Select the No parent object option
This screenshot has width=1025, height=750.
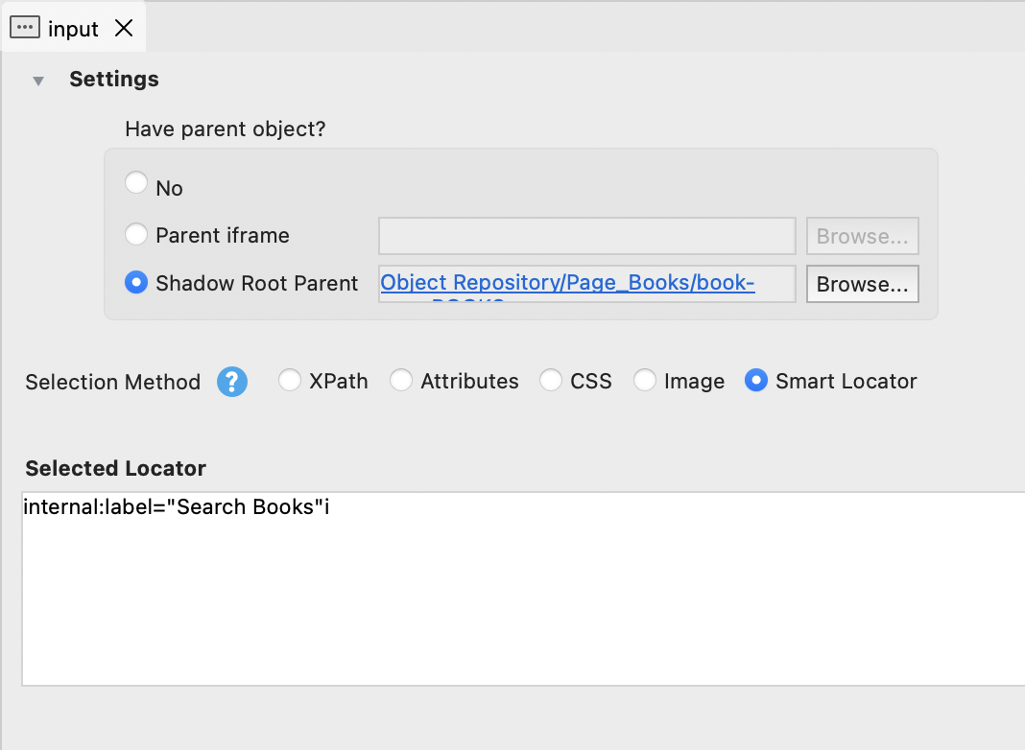point(137,183)
